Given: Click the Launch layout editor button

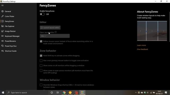Looking at the screenshot, I should pyautogui.click(x=50, y=27).
